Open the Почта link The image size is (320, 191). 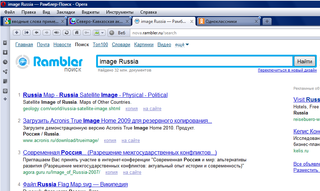(x=43, y=45)
